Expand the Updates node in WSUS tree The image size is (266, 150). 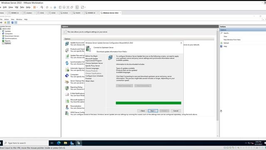pyautogui.click(x=1, y=31)
